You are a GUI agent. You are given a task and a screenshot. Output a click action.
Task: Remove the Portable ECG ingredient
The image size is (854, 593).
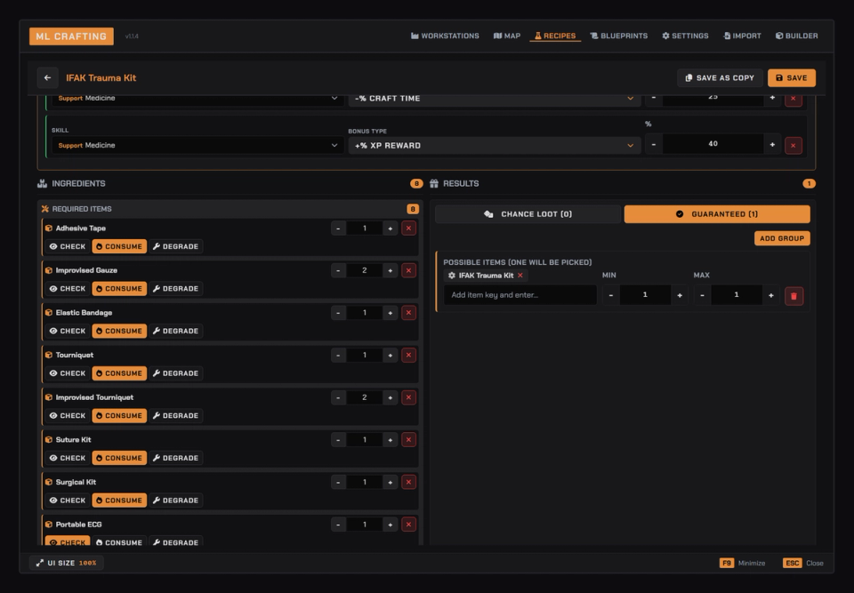click(408, 525)
